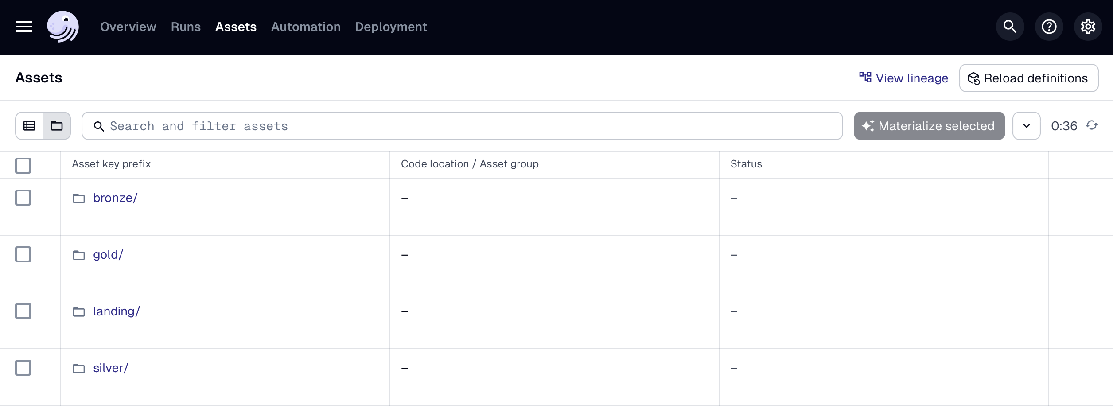Screen dimensions: 1113x420
Task: Open the Automation section
Action: click(x=305, y=27)
